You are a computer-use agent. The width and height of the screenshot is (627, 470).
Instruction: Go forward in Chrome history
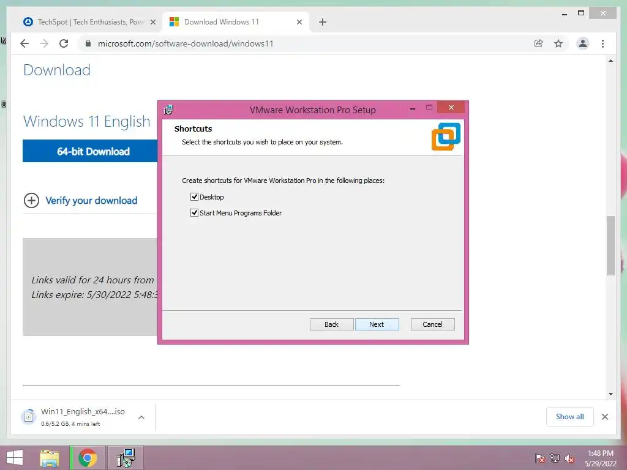(x=44, y=43)
